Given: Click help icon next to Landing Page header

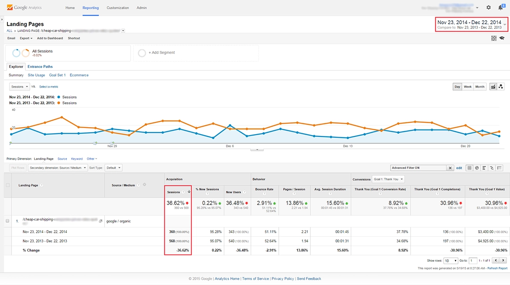Looking at the screenshot, I should [42, 185].
